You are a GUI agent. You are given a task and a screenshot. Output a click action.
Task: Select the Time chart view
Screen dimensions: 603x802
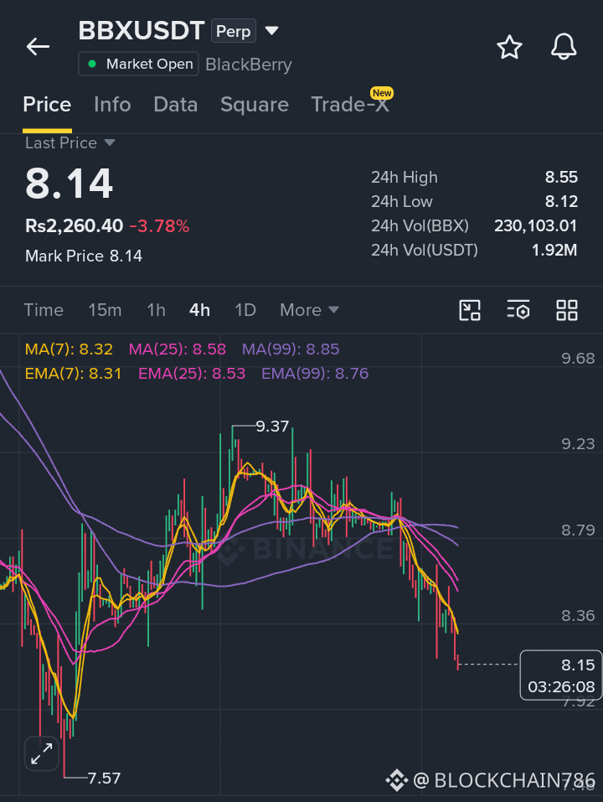click(44, 310)
